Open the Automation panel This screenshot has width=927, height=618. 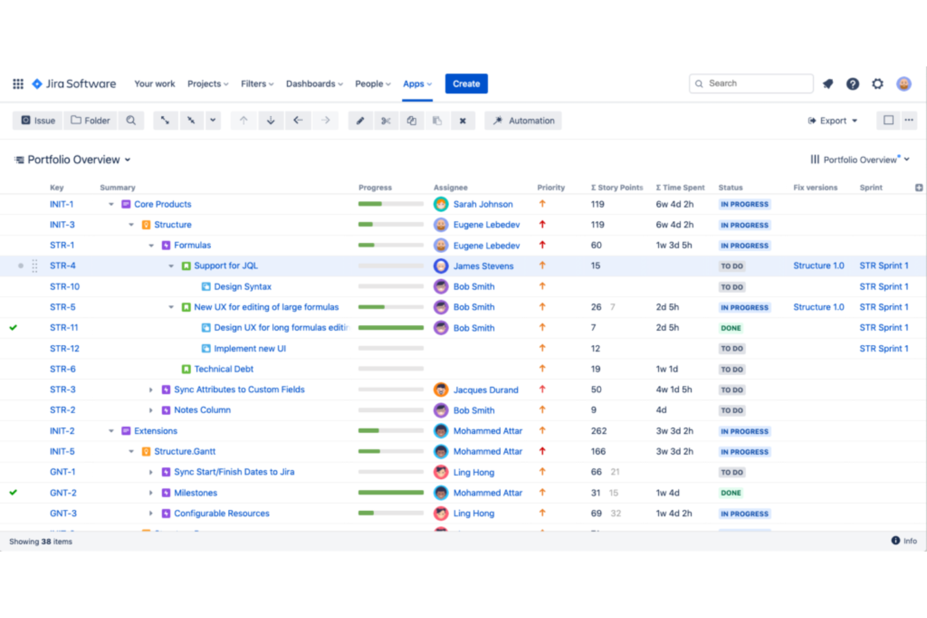523,120
